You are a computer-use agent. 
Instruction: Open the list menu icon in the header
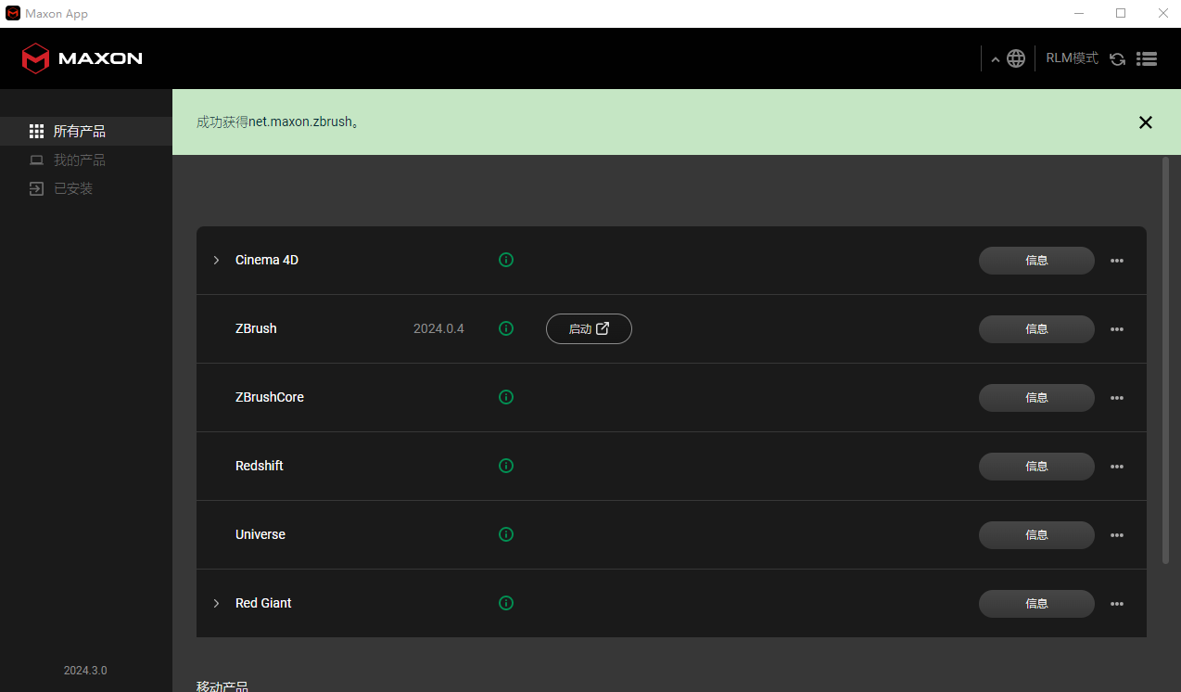[1147, 58]
